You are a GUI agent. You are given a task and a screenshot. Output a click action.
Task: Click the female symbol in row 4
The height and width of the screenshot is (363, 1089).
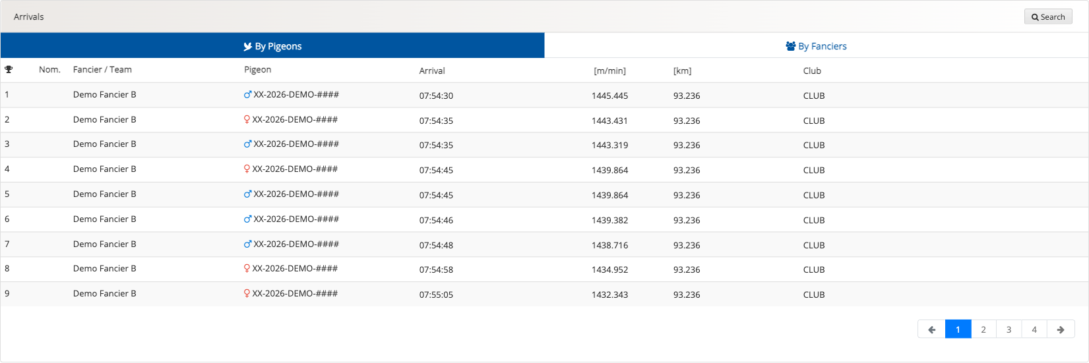247,169
